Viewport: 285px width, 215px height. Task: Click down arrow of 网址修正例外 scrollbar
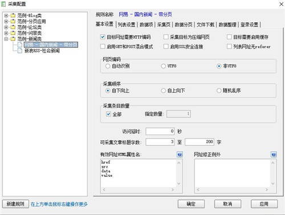click(x=273, y=184)
